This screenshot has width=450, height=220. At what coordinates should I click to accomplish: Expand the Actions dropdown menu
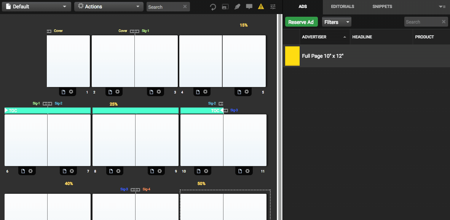109,6
